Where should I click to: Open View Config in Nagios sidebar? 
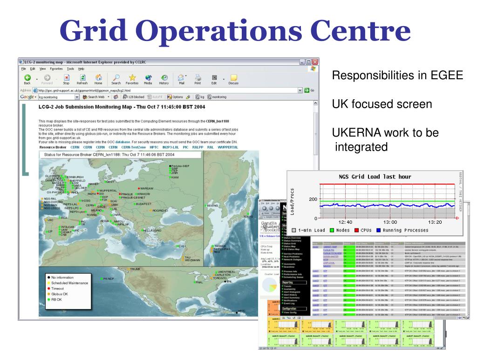(290, 313)
